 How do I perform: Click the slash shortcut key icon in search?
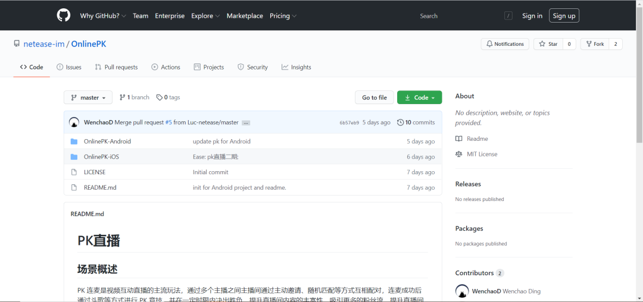click(508, 16)
